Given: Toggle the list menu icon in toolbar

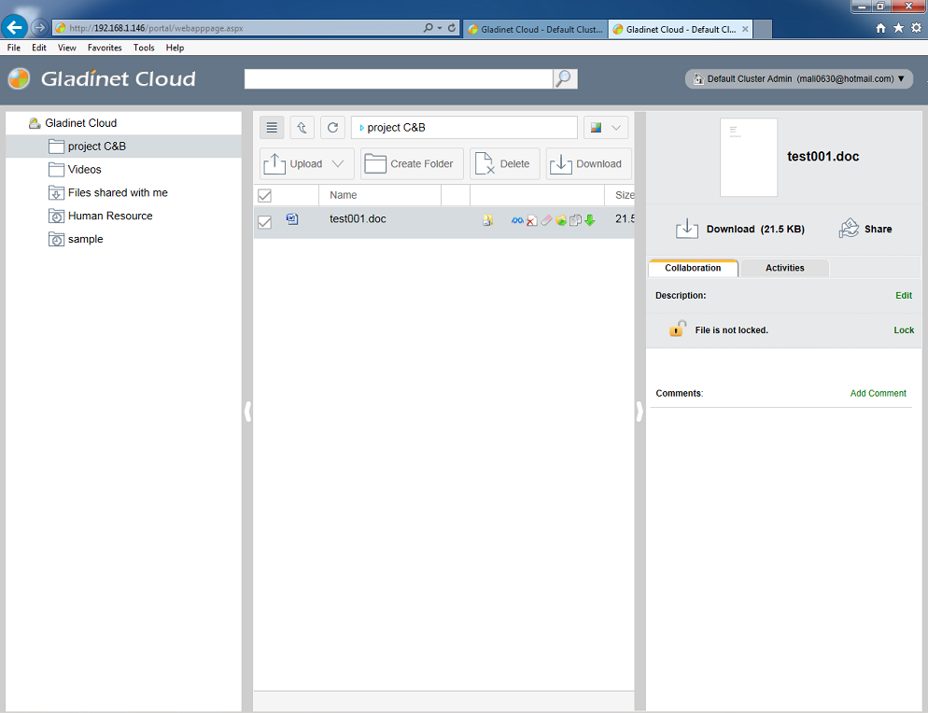Looking at the screenshot, I should [272, 127].
